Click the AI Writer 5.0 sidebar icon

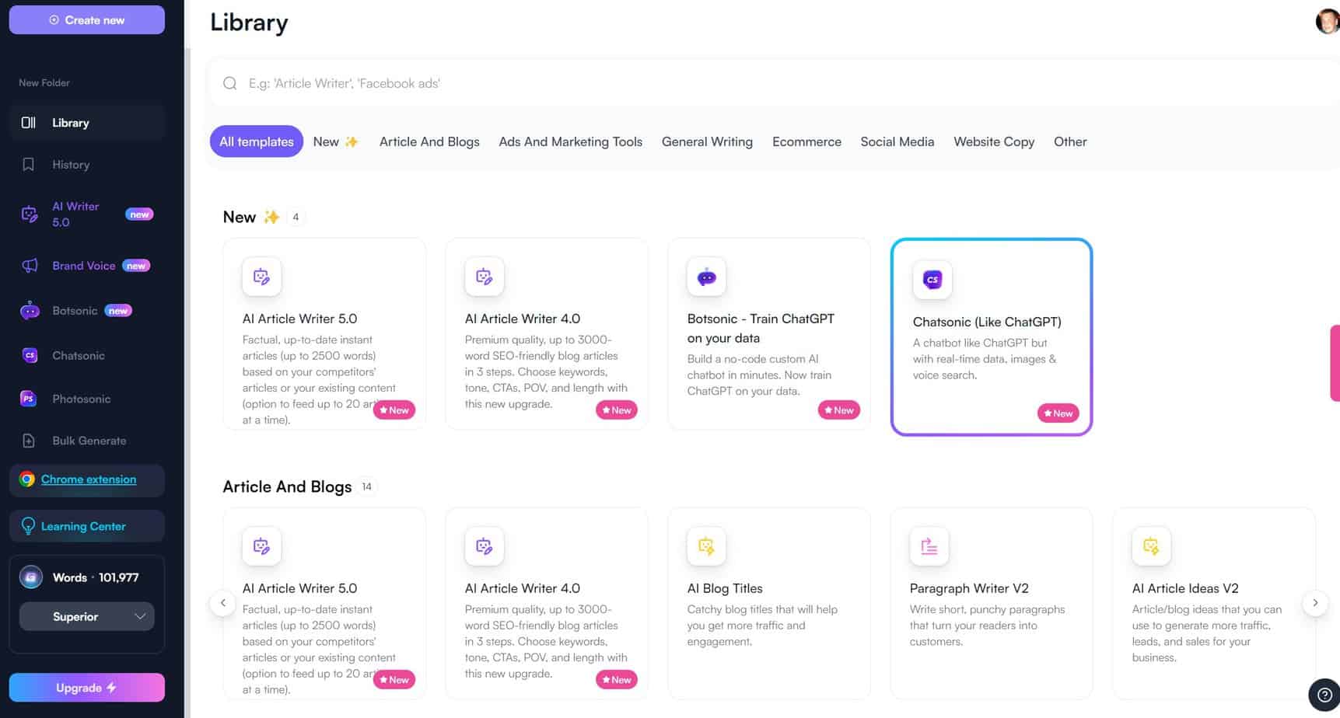coord(30,214)
